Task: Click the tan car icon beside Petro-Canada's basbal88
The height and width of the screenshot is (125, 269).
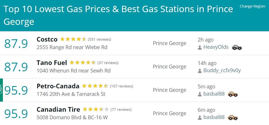Action: pyautogui.click(x=233, y=94)
